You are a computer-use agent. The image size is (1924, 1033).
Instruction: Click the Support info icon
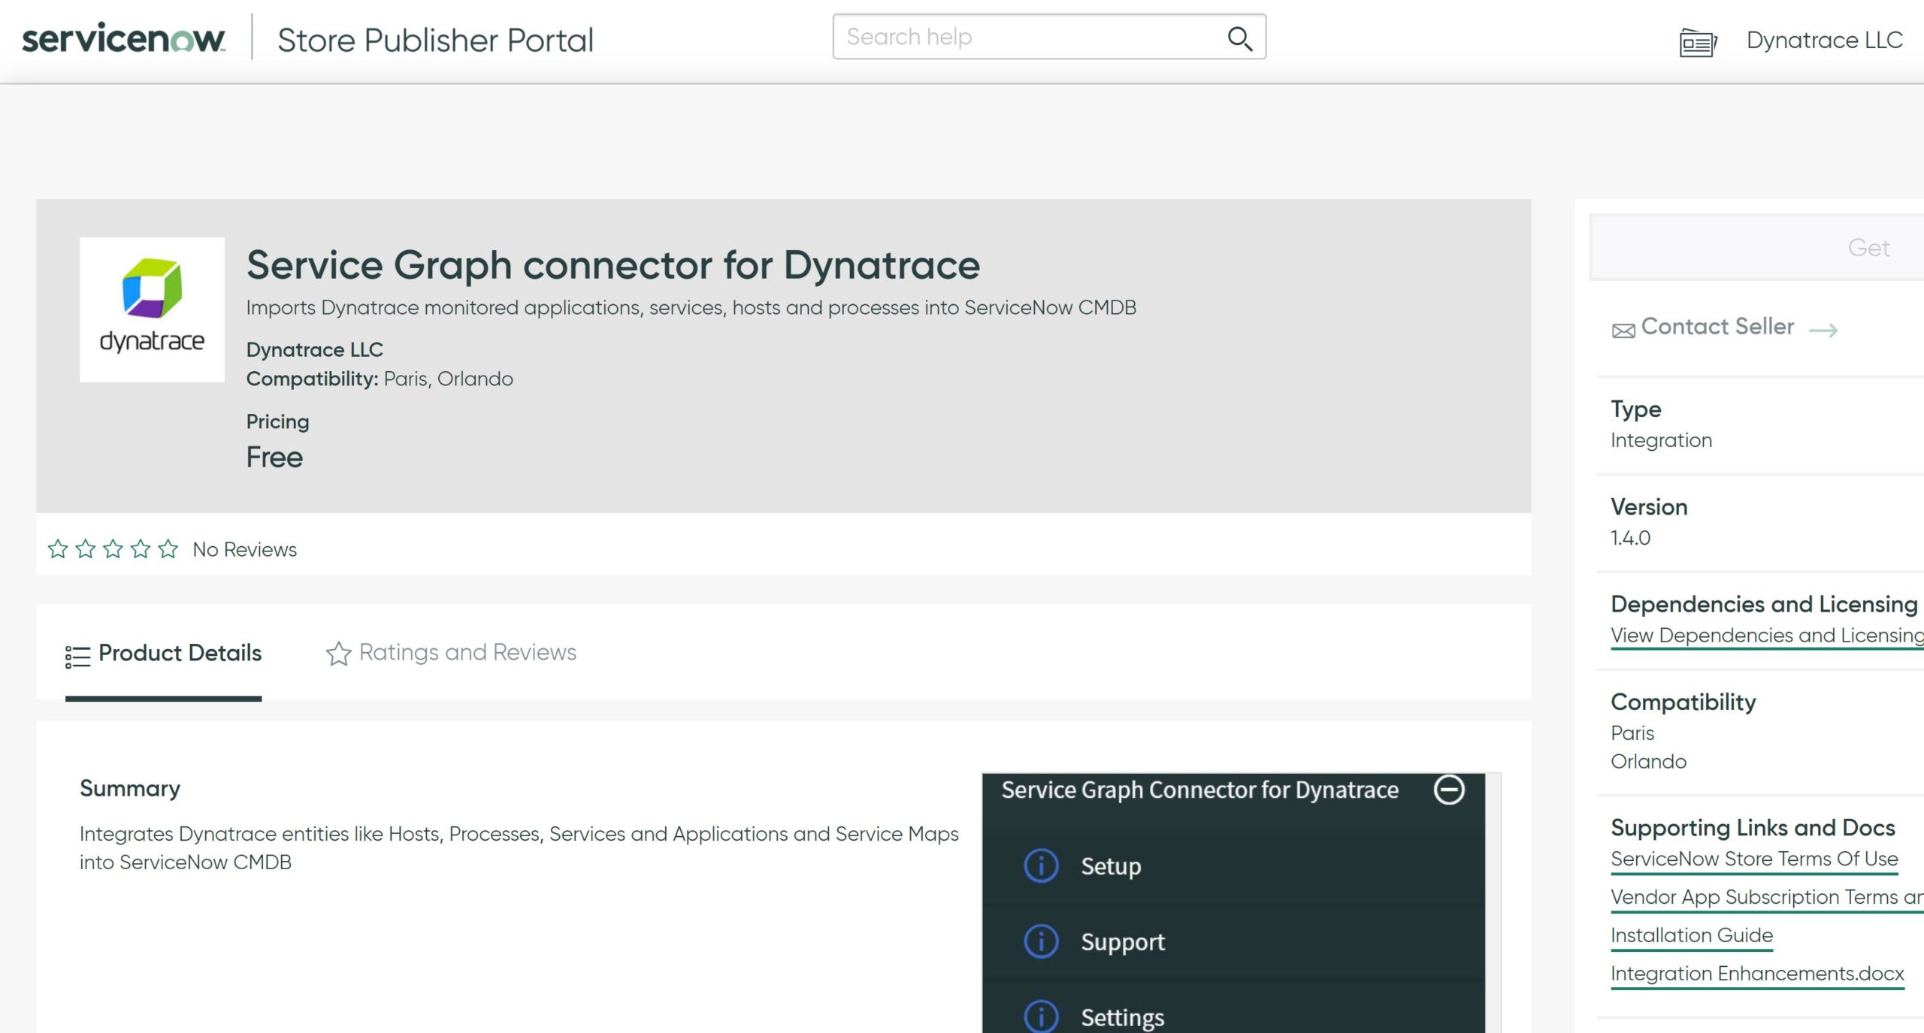1041,941
